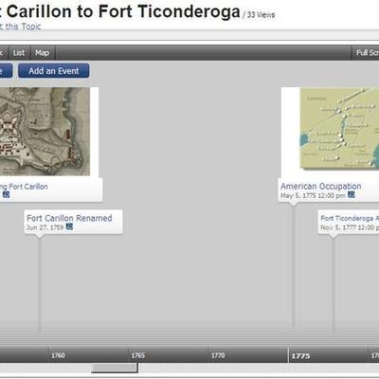Open the Fort Carillon event link on the left
379x379 pixels.
click(x=24, y=187)
